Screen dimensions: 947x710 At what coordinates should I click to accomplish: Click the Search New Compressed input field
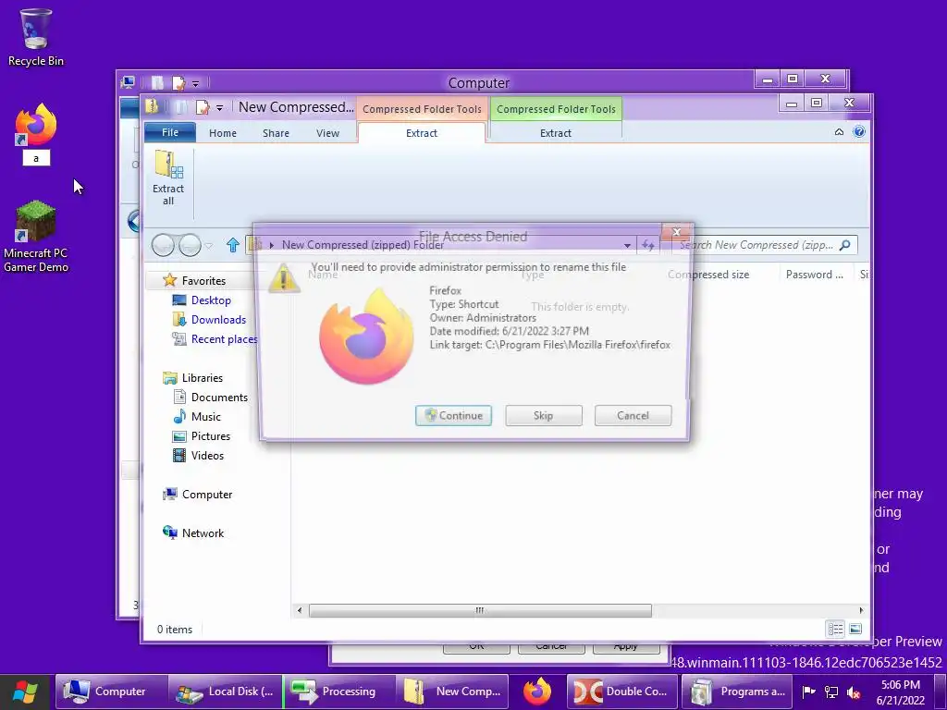pyautogui.click(x=764, y=244)
